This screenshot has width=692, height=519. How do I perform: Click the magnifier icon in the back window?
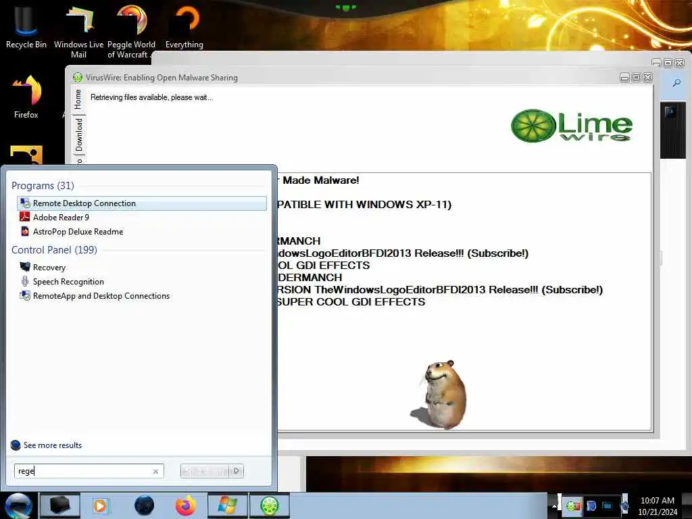(x=676, y=83)
